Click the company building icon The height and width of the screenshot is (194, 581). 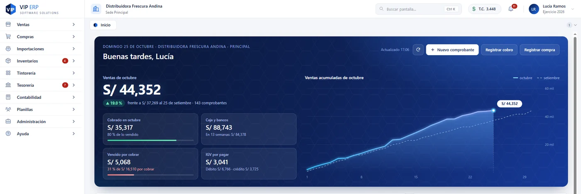pyautogui.click(x=96, y=9)
